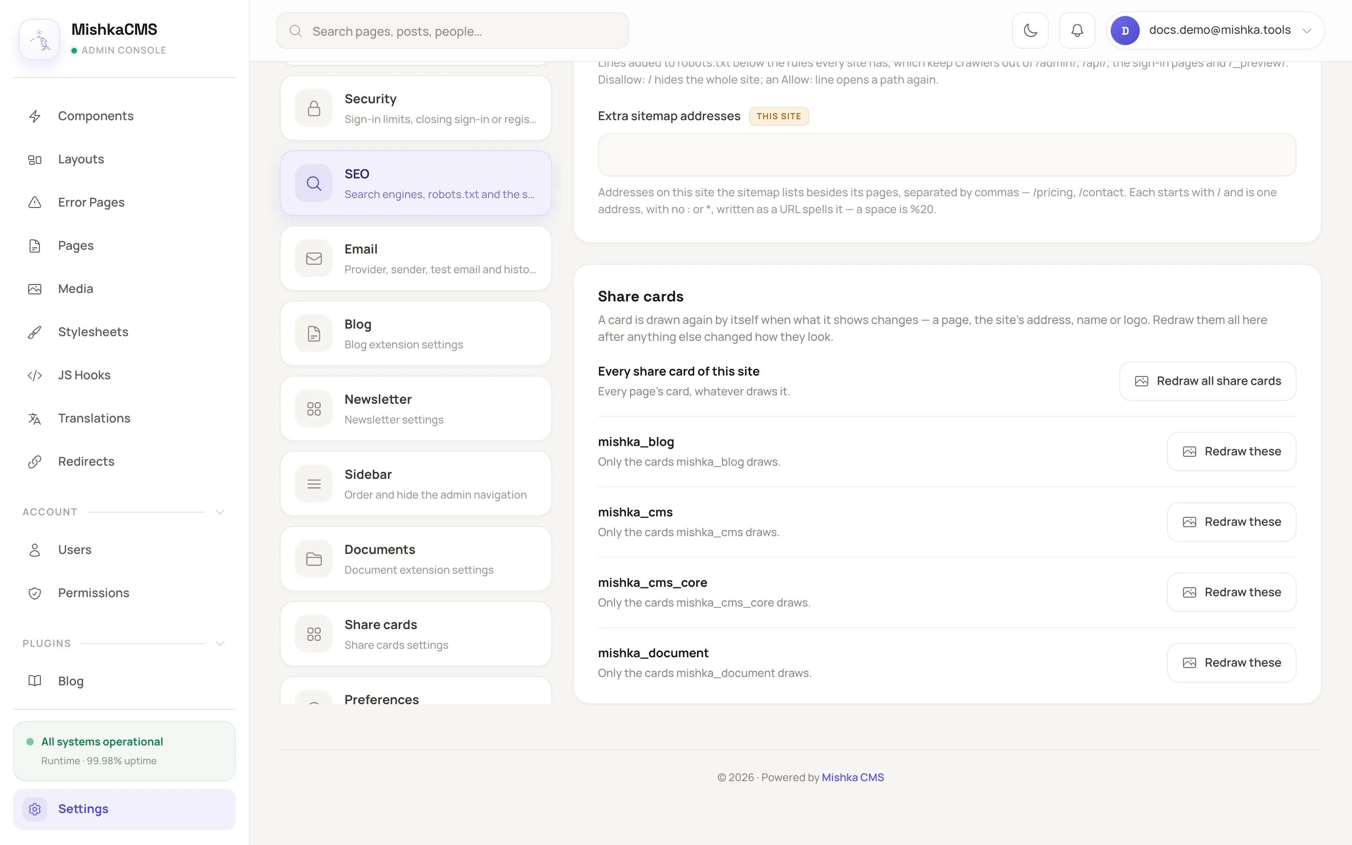The image size is (1352, 845).
Task: Click the JS Hooks code icon
Action: [35, 375]
